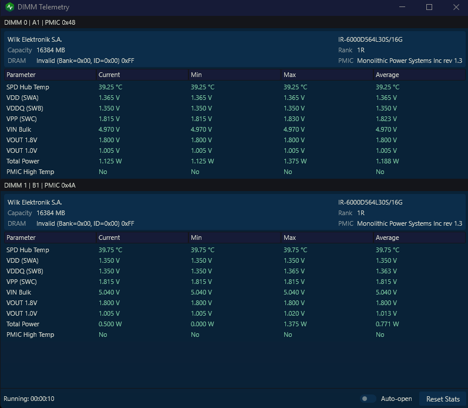Select DIMM 0 VDD (SWA) row label
The width and height of the screenshot is (468, 408).
(22, 98)
